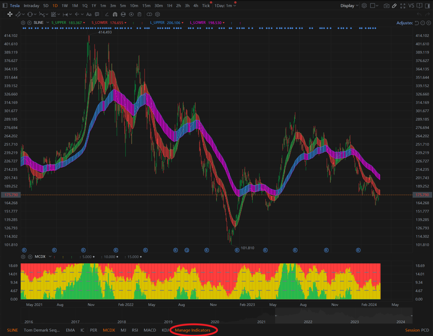433x336 pixels.
Task: Toggle the EMA indicator
Action: (x=70, y=330)
